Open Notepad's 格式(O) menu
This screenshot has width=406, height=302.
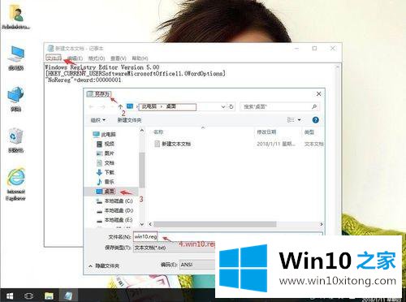click(x=97, y=58)
